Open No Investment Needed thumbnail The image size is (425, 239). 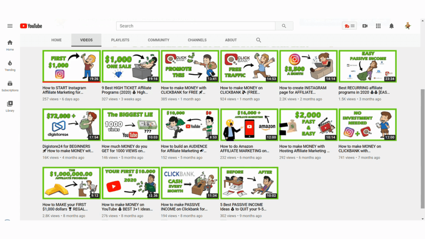pyautogui.click(x=368, y=124)
